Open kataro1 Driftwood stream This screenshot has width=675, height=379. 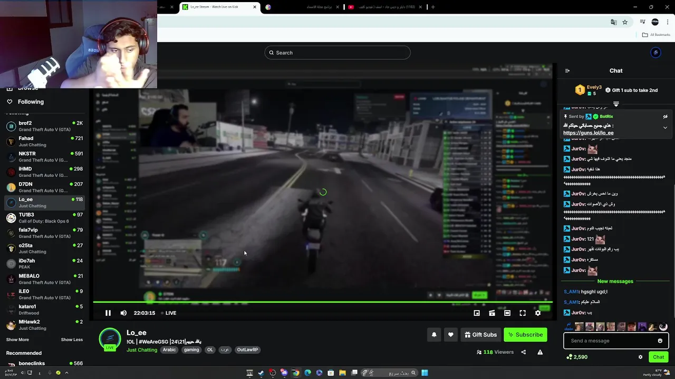pyautogui.click(x=44, y=310)
